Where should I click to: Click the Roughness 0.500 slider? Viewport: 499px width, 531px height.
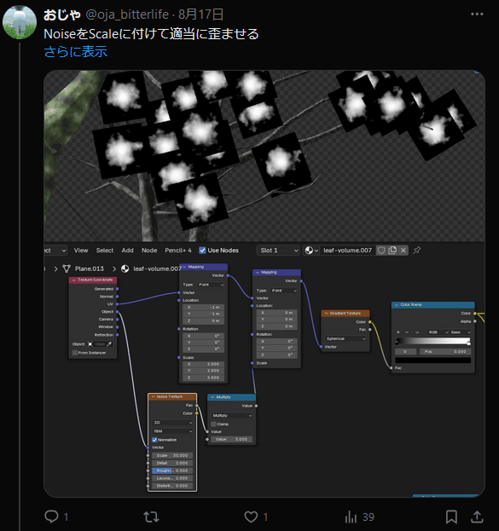coord(172,470)
